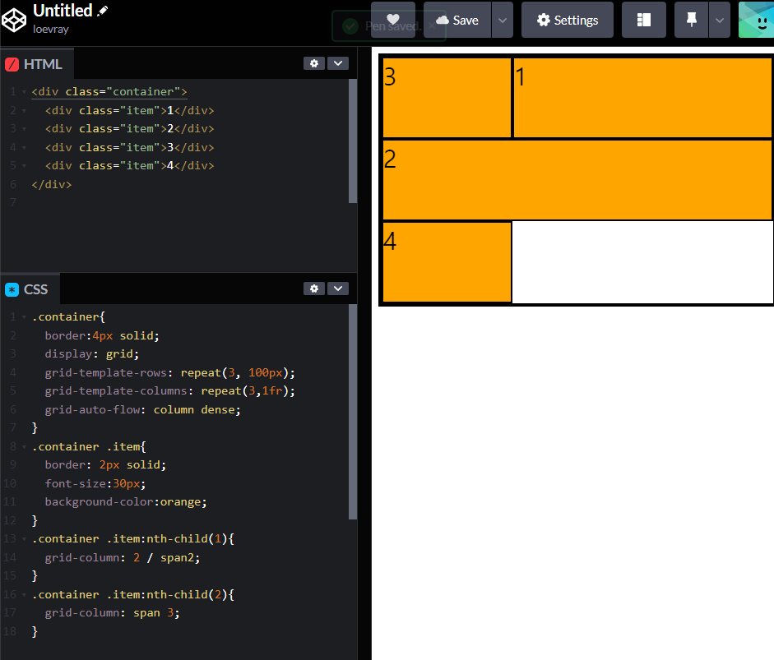Viewport: 774px width, 660px height.
Task: Expand the Save options dropdown arrow
Action: [x=503, y=20]
